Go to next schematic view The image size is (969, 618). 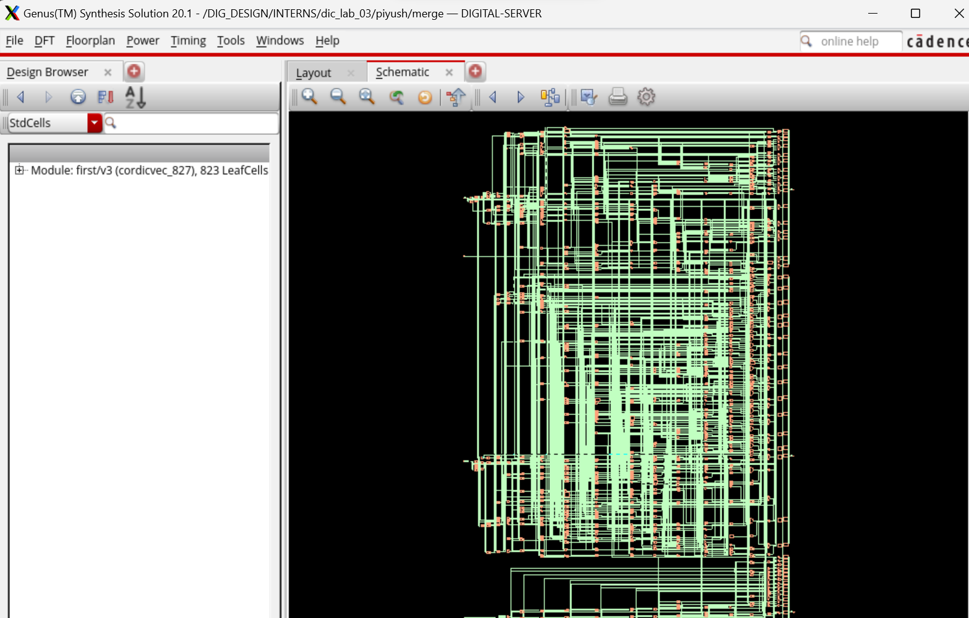[521, 97]
